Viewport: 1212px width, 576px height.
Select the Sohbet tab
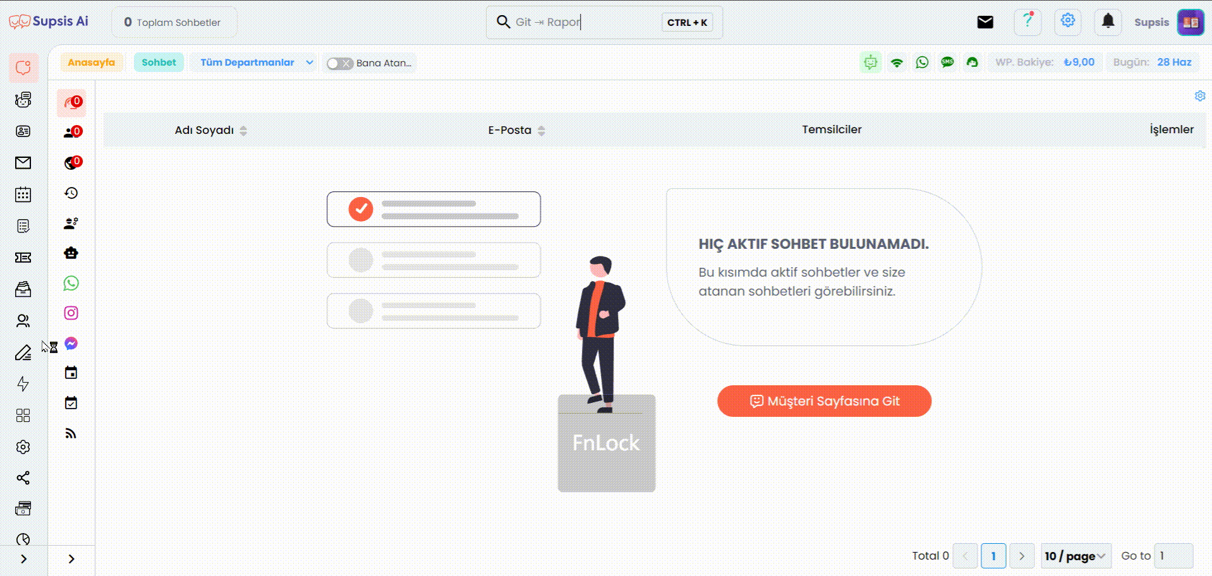coord(159,63)
